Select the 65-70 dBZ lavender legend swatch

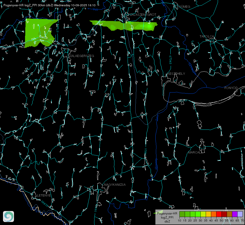coord(240,214)
